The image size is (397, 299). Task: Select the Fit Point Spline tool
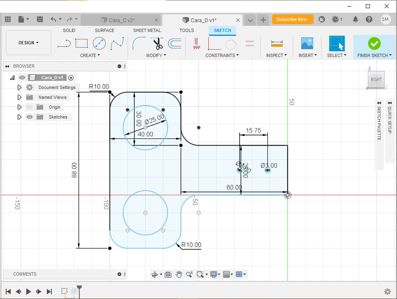(117, 43)
